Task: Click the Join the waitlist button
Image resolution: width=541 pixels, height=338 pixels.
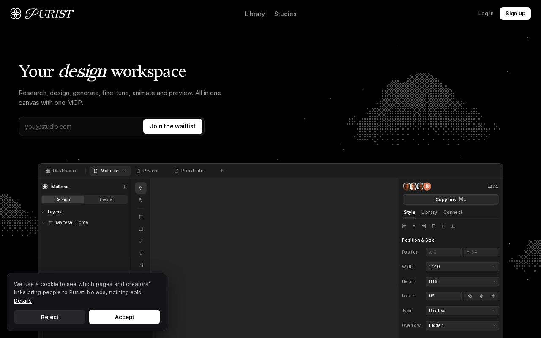Action: click(x=173, y=126)
